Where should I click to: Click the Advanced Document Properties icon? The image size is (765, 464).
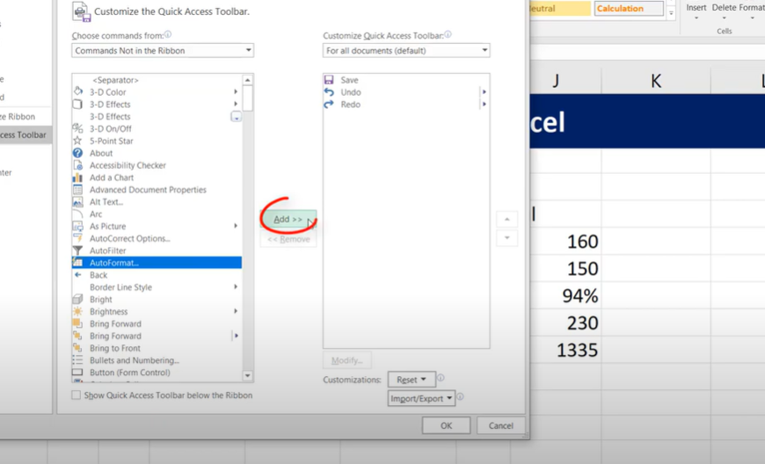(x=77, y=189)
